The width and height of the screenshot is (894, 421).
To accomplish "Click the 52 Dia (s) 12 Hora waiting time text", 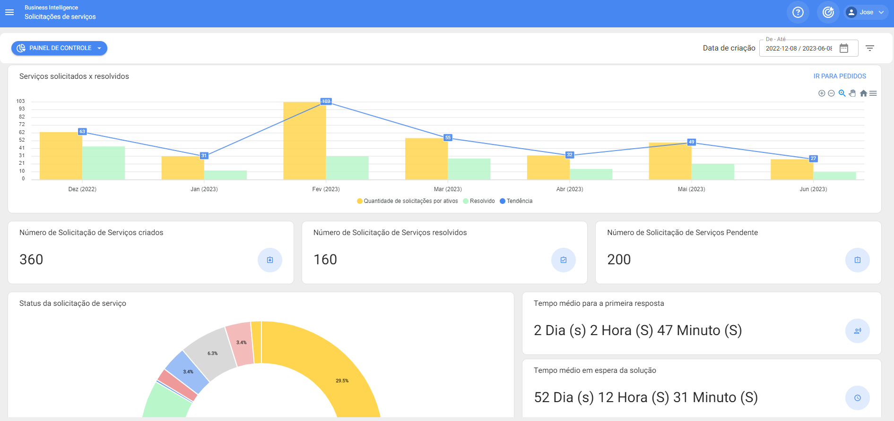I will click(x=646, y=397).
